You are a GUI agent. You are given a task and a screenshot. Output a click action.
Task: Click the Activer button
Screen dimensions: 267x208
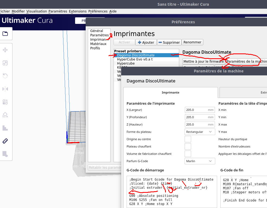pos(124,42)
